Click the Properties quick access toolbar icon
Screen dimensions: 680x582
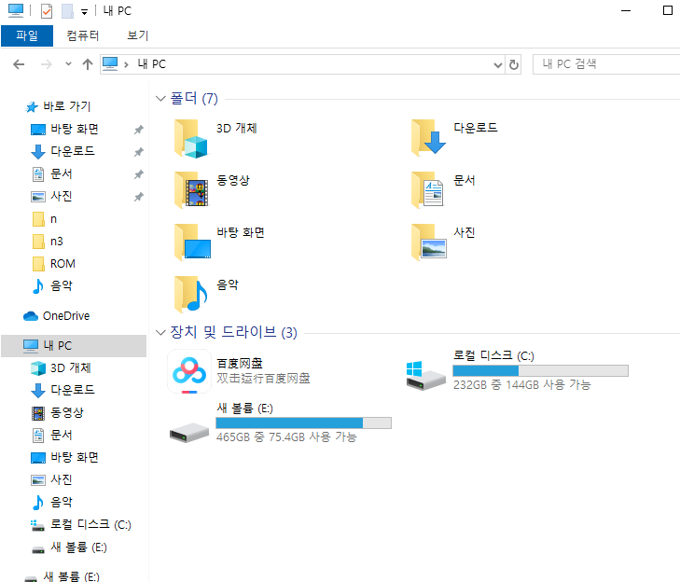(x=47, y=11)
